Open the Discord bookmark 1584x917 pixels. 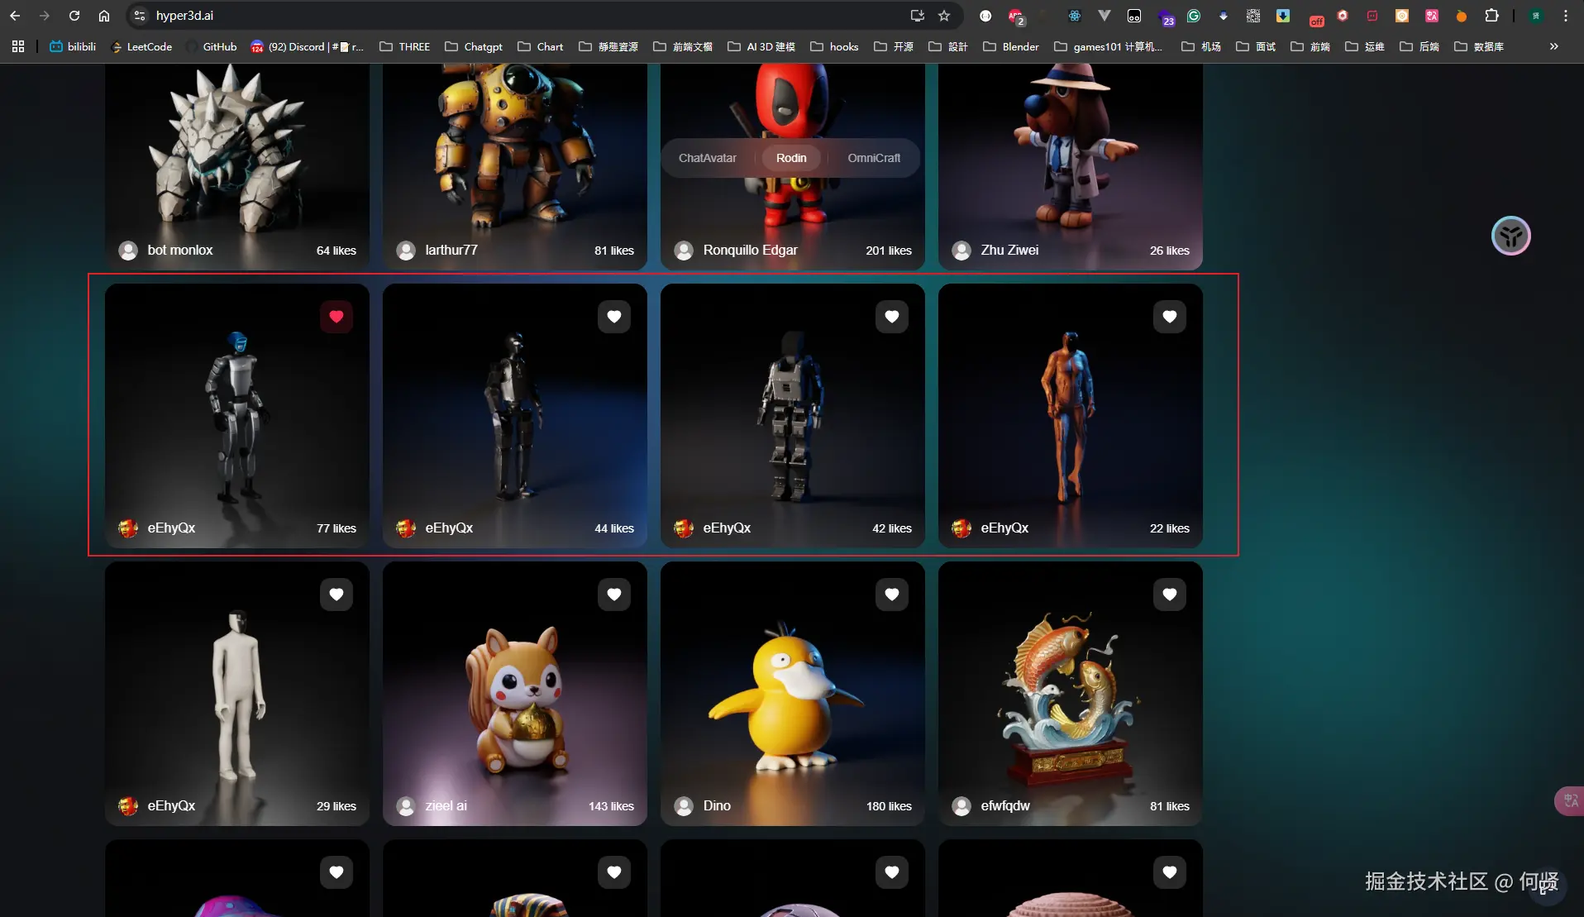(x=307, y=46)
